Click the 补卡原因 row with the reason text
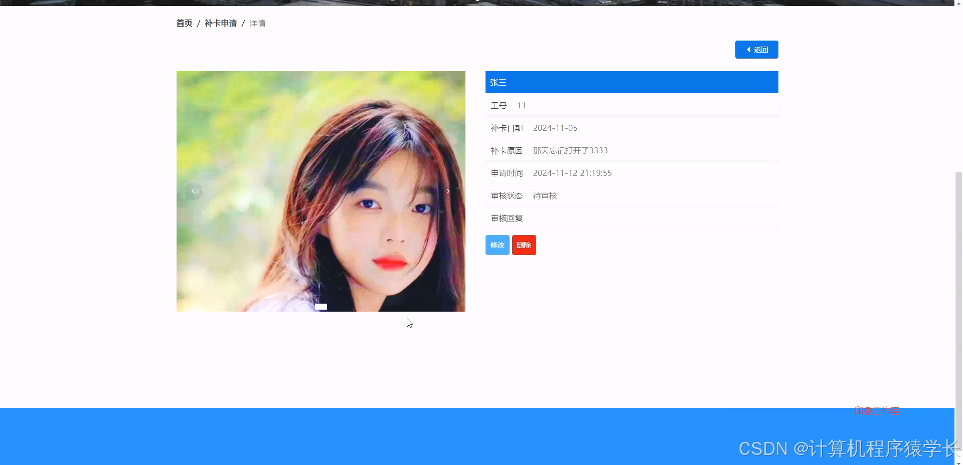 tap(631, 150)
